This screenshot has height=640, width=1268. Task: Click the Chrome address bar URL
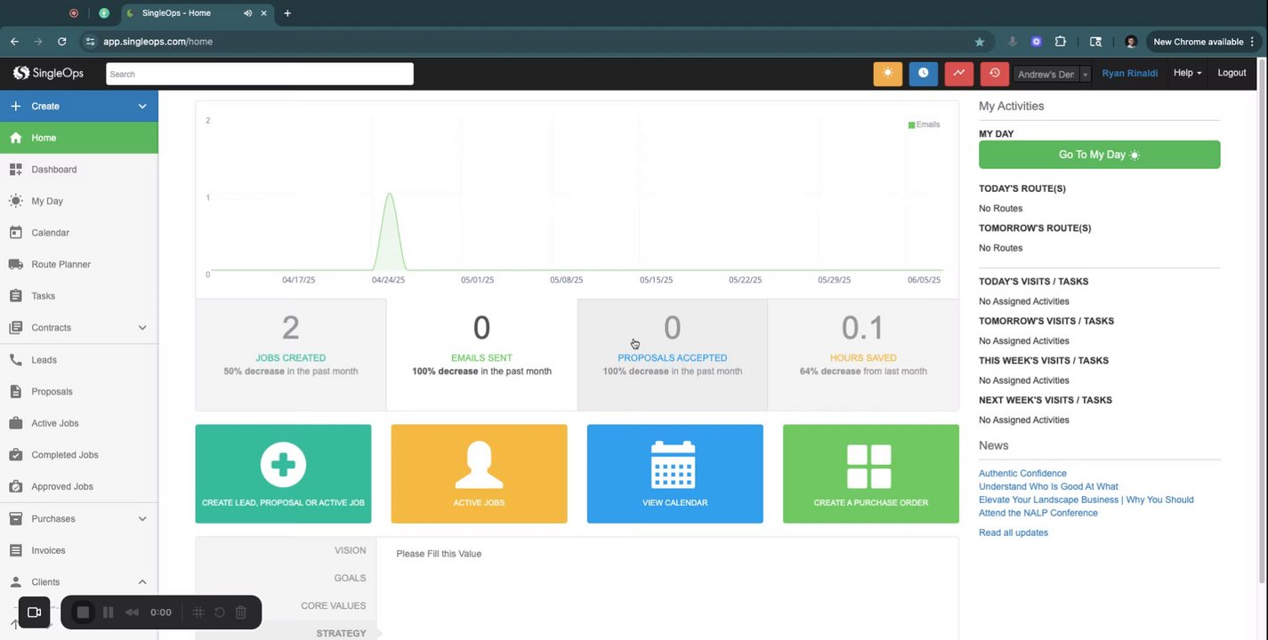coord(157,42)
